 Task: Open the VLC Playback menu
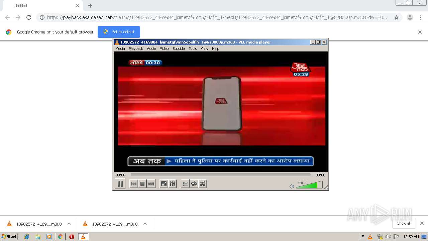[136, 49]
